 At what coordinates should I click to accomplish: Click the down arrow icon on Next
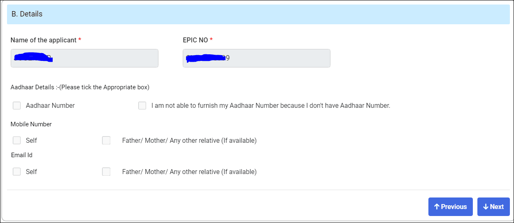[486, 207]
